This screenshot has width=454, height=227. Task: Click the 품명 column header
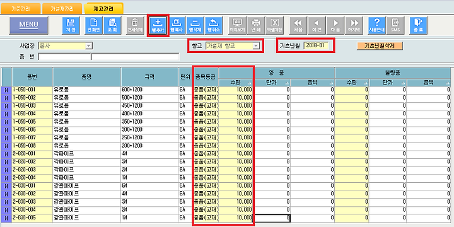[87, 77]
